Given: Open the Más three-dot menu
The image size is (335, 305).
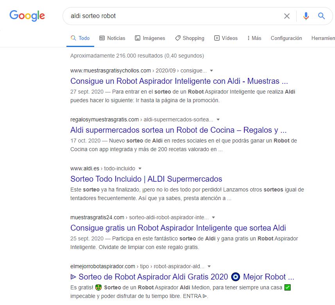Looking at the screenshot, I should point(254,38).
